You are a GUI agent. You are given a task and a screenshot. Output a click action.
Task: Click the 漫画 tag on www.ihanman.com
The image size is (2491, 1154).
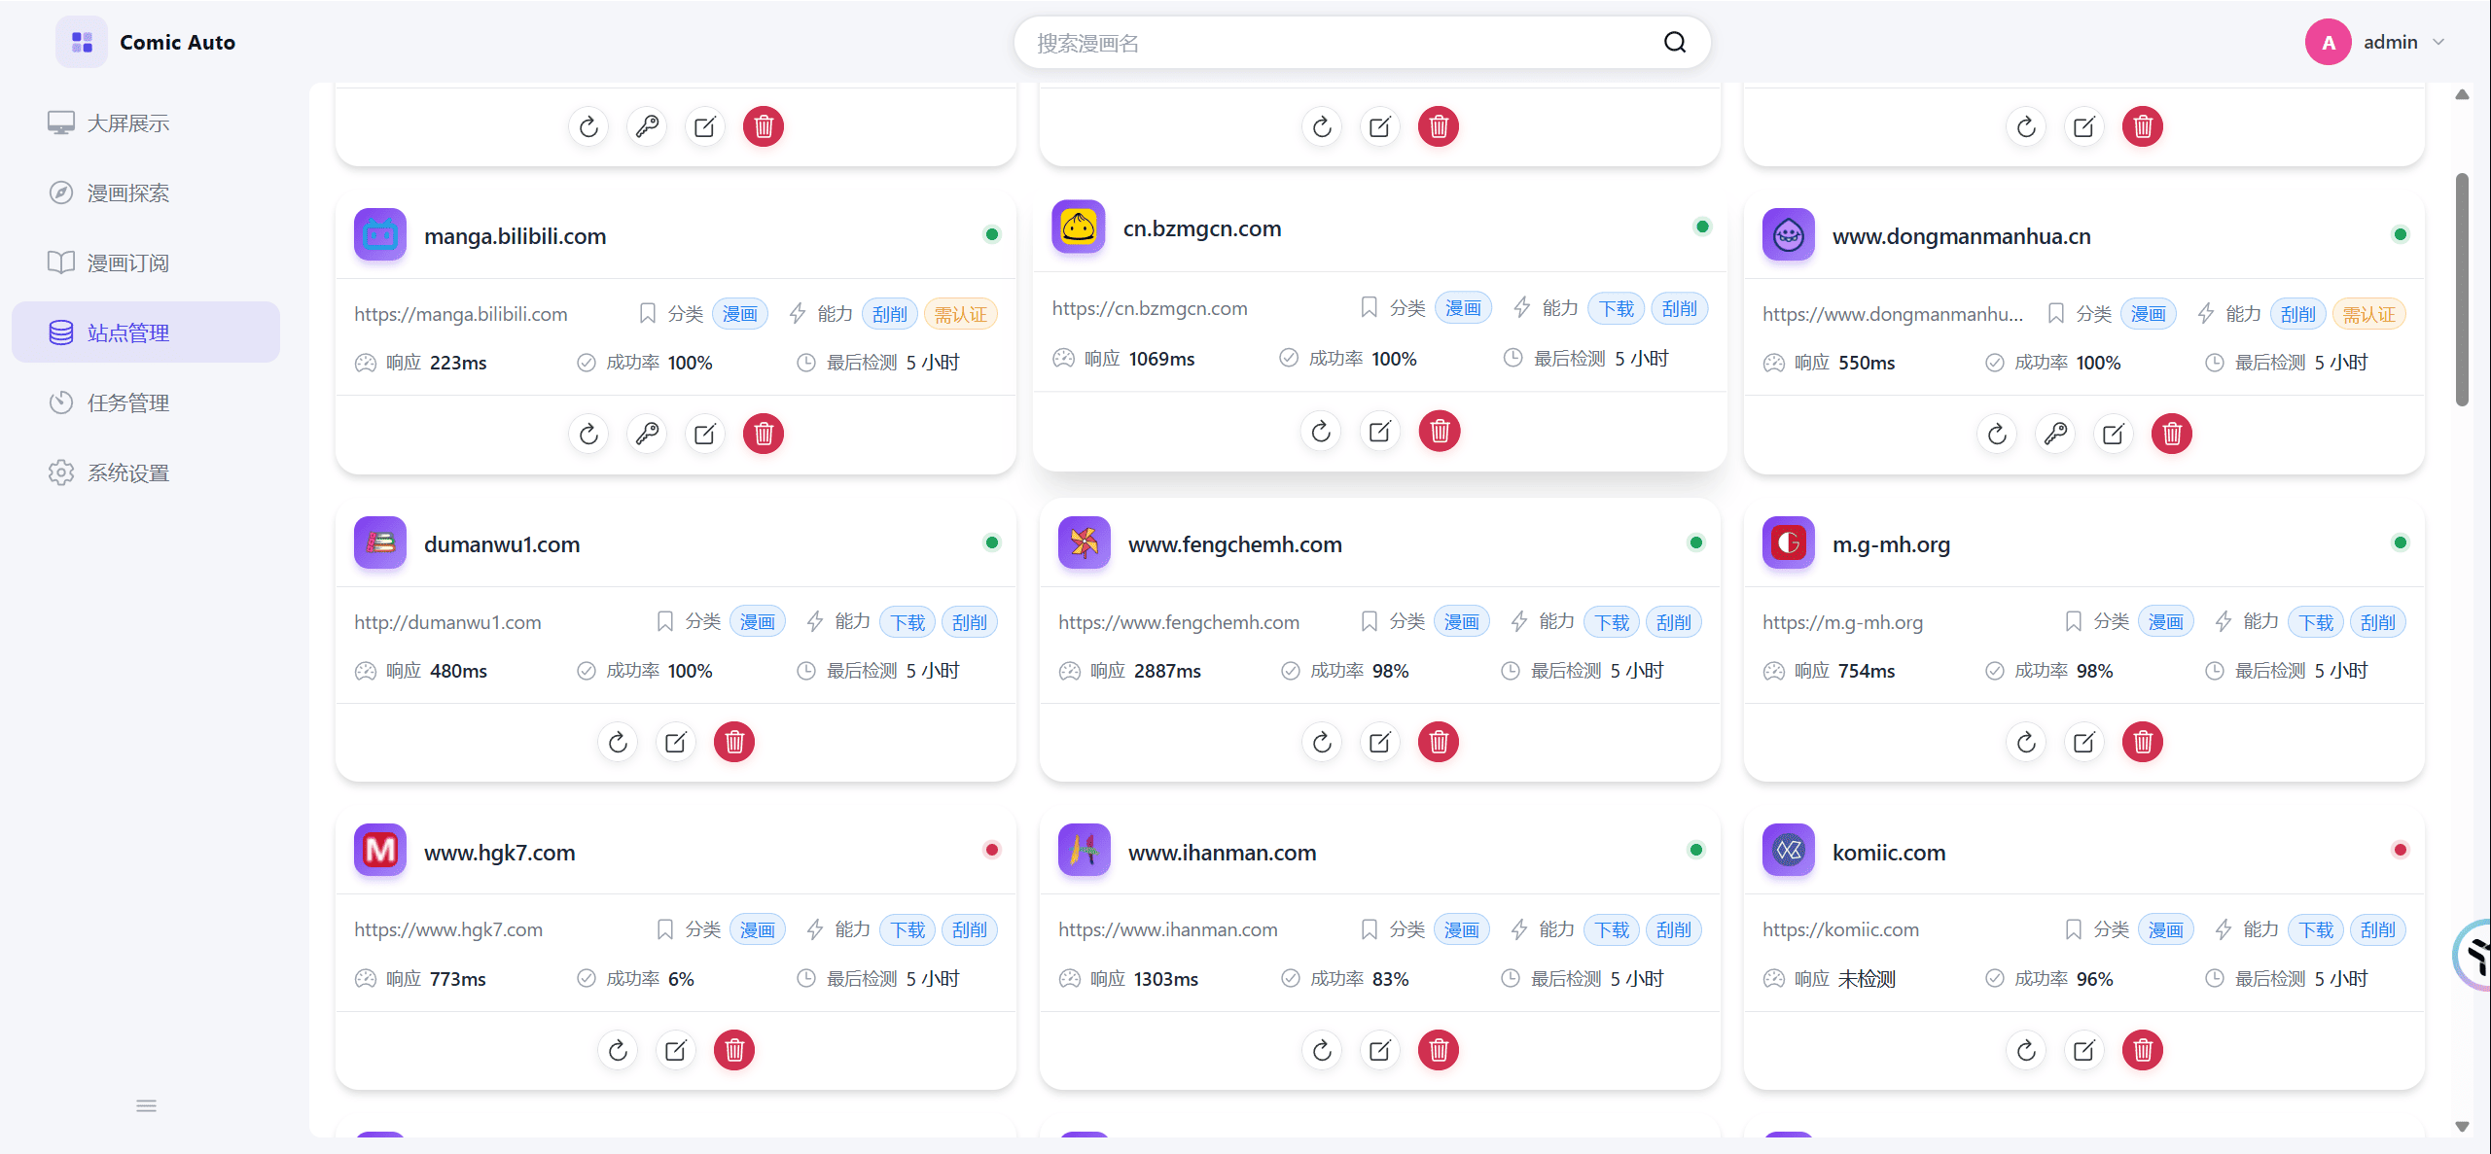coord(1461,929)
